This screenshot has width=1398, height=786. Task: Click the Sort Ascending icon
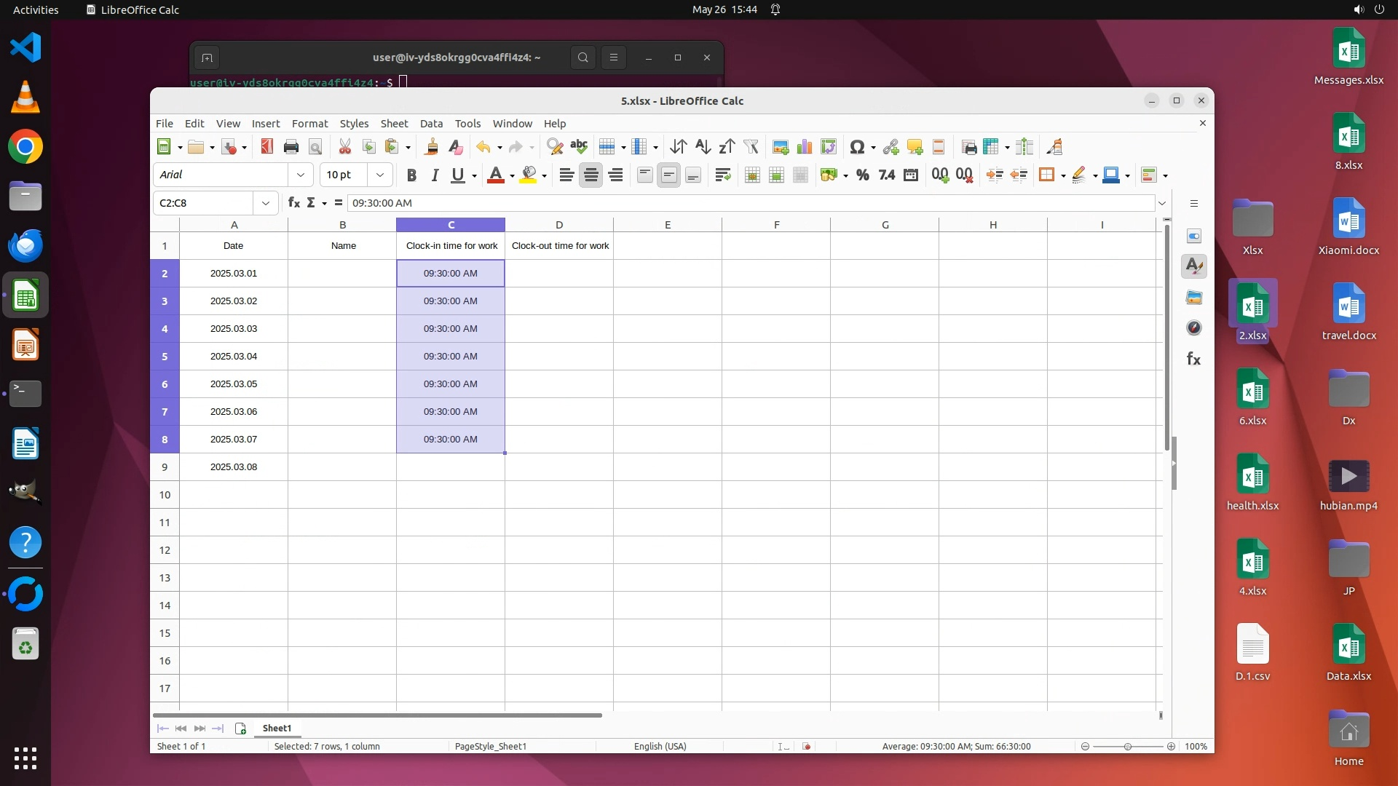tap(702, 147)
